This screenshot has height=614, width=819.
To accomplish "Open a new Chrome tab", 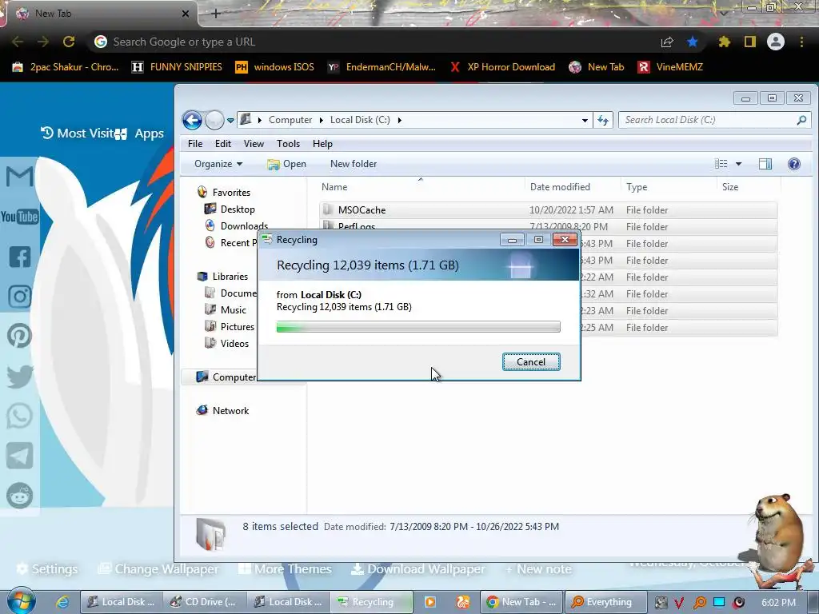I will coord(216,14).
